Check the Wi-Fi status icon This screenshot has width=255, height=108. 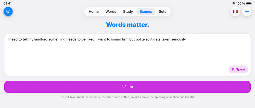[x=234, y=3]
